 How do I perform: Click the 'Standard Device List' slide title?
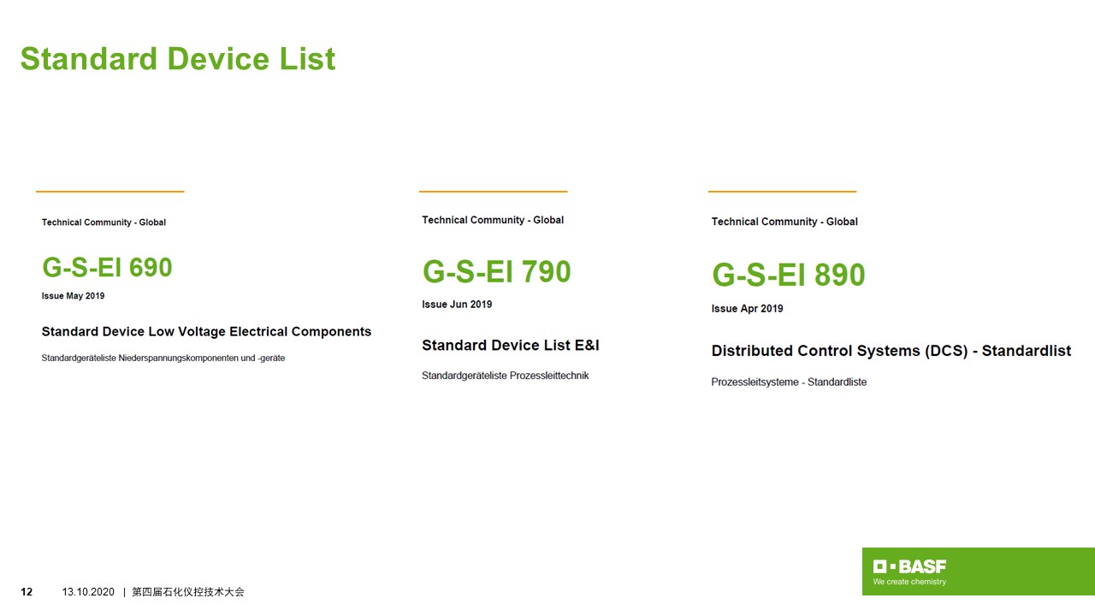pos(178,59)
